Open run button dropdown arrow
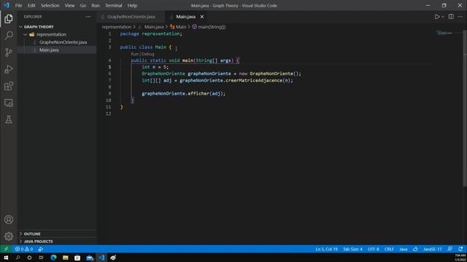The width and height of the screenshot is (467, 262). point(443,17)
